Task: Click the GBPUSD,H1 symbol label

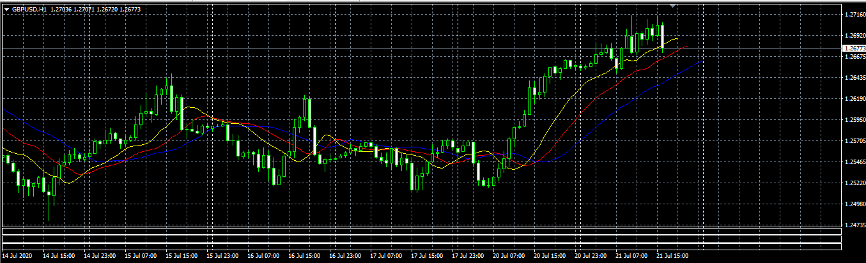Action: point(29,10)
